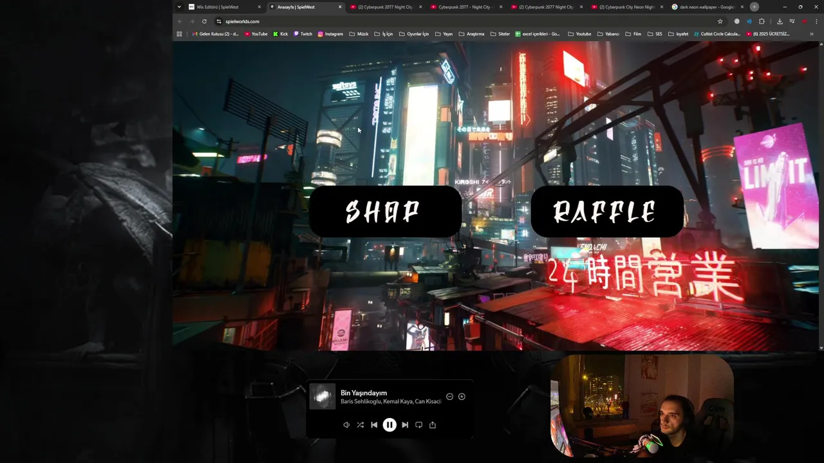Open the Instagram bookmark
The width and height of the screenshot is (824, 463).
tap(331, 34)
